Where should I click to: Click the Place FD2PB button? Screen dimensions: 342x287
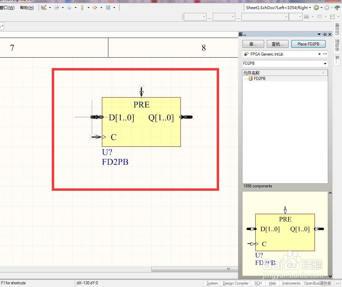pos(308,44)
